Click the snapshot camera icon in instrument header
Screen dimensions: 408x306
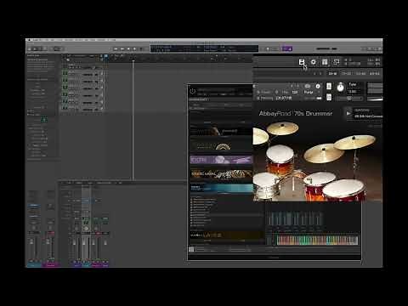pyautogui.click(x=308, y=86)
